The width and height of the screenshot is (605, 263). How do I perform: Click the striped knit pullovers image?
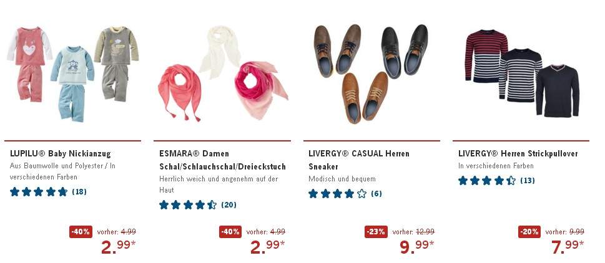(522, 73)
